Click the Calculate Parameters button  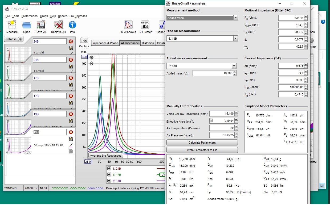[x=202, y=143]
